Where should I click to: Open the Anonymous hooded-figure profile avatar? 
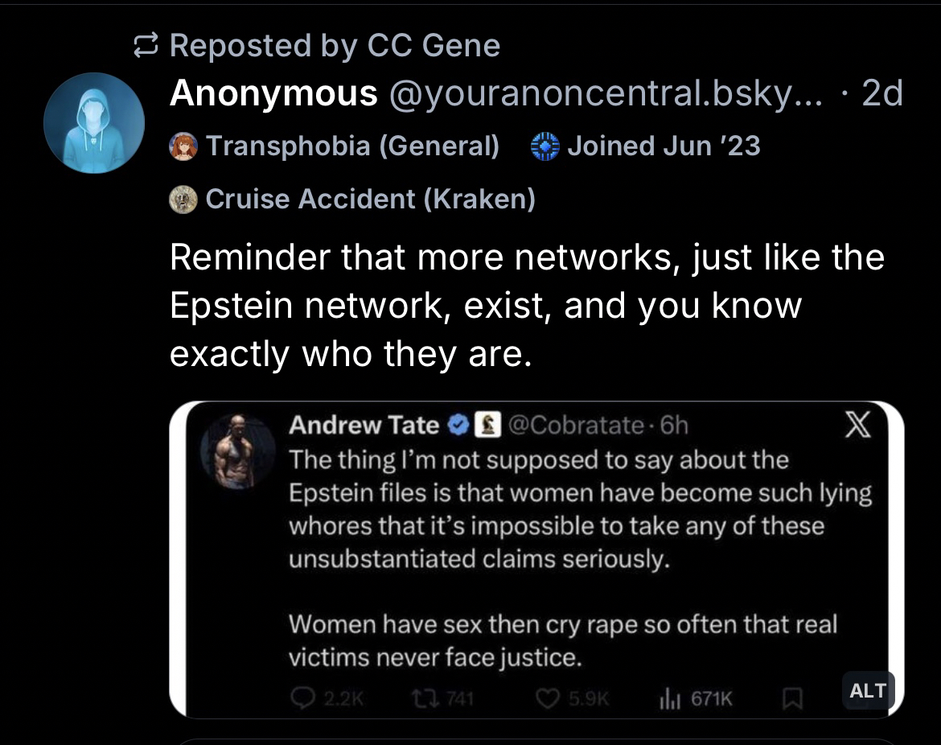point(94,123)
